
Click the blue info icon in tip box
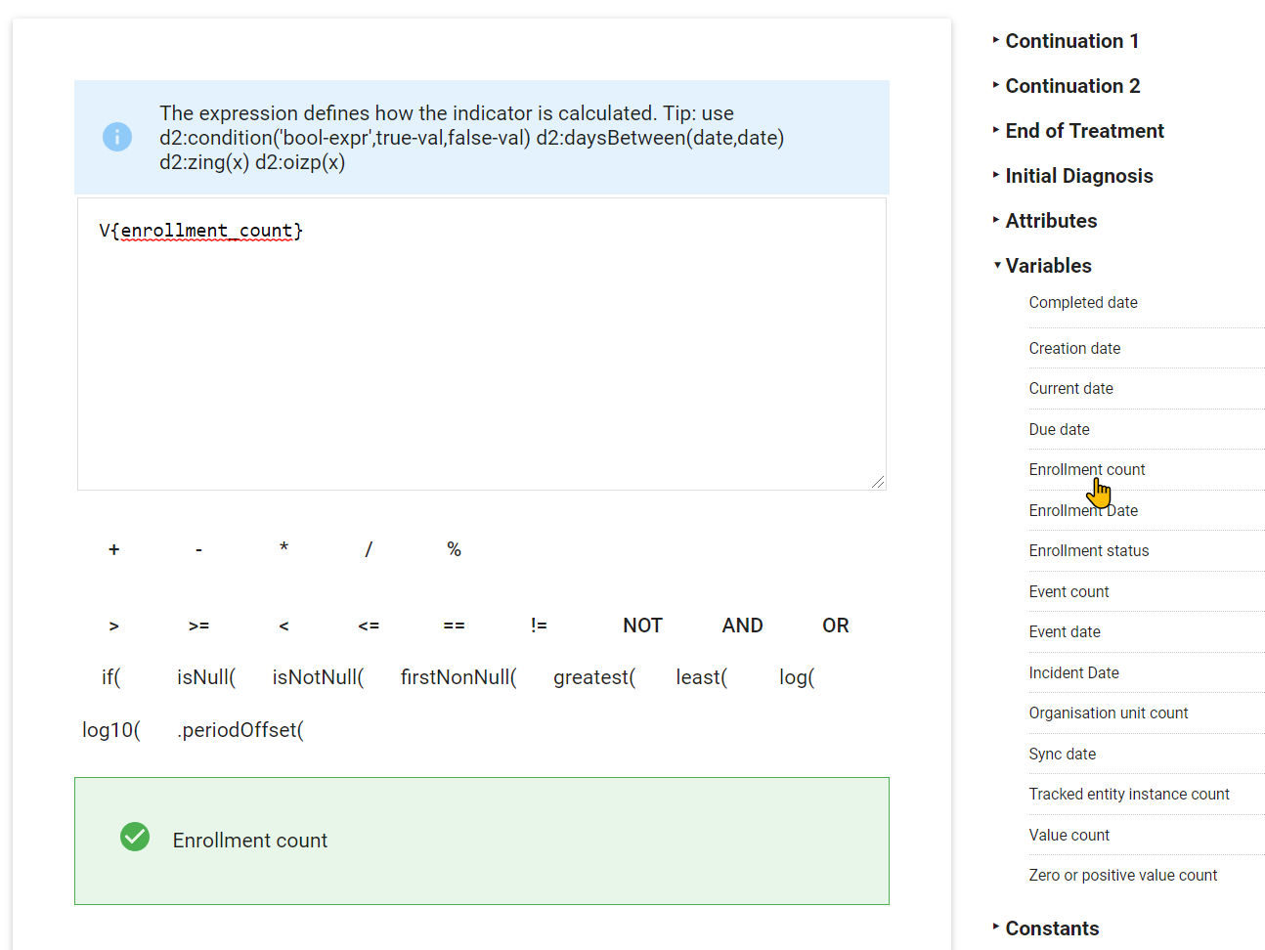tap(117, 137)
